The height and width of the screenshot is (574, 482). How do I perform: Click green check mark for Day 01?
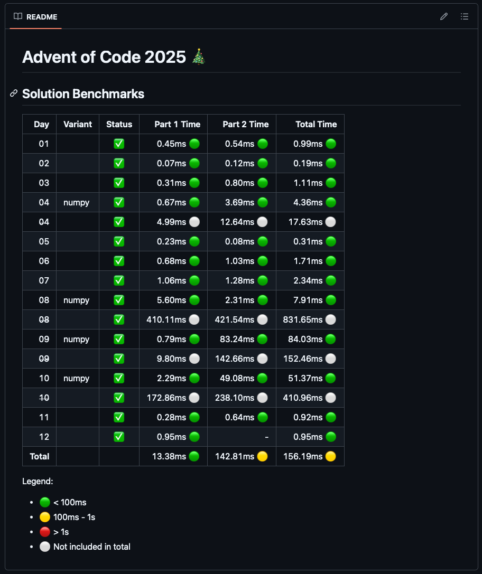click(119, 144)
